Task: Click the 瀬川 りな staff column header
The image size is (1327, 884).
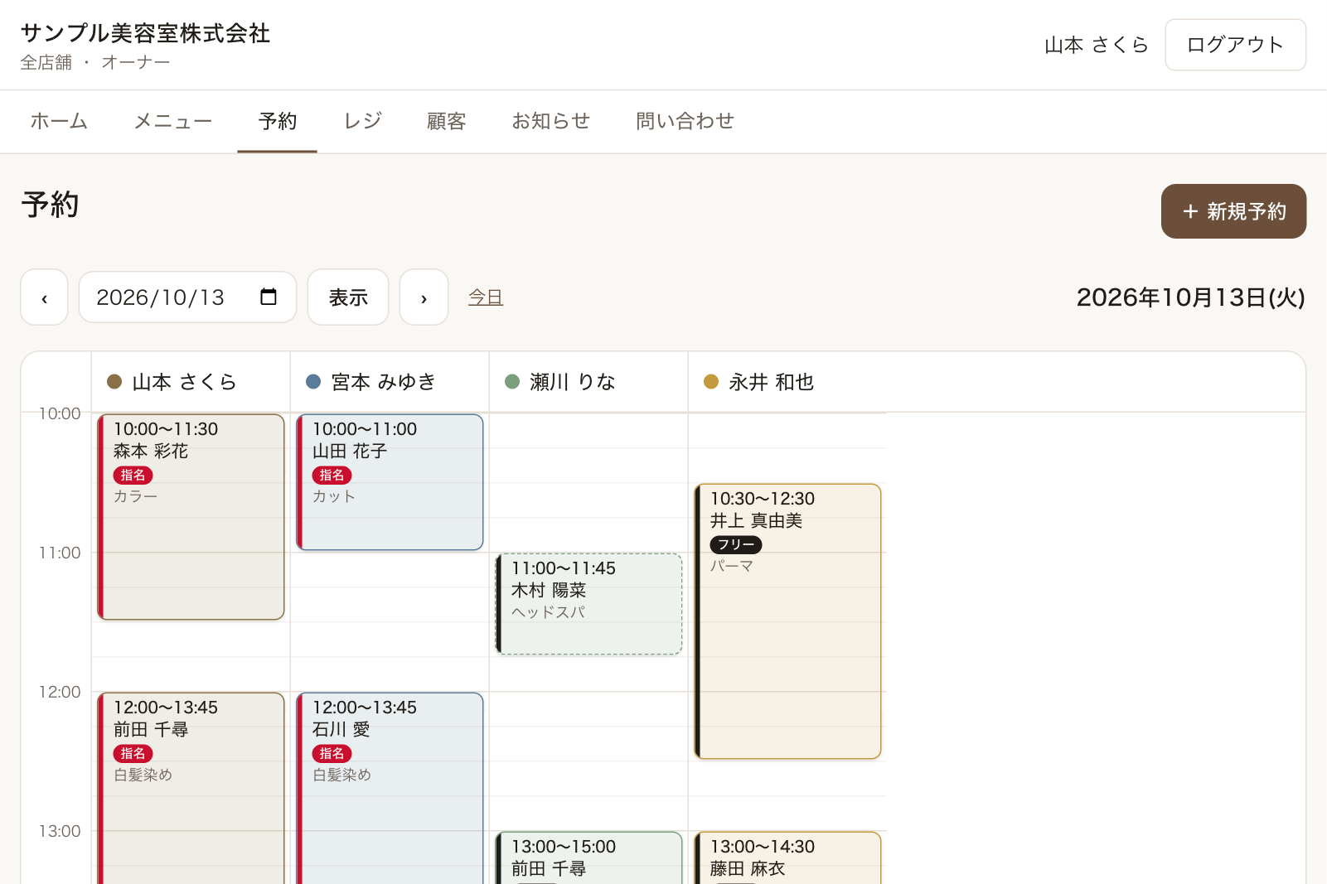Action: [588, 382]
